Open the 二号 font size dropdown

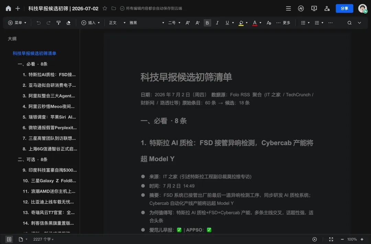pyautogui.click(x=174, y=23)
